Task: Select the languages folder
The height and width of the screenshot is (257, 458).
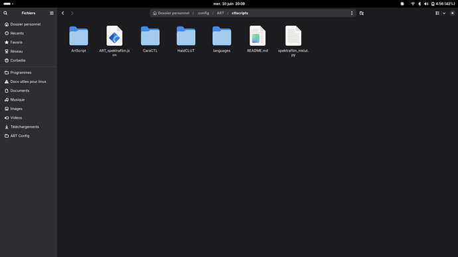Action: (x=222, y=39)
